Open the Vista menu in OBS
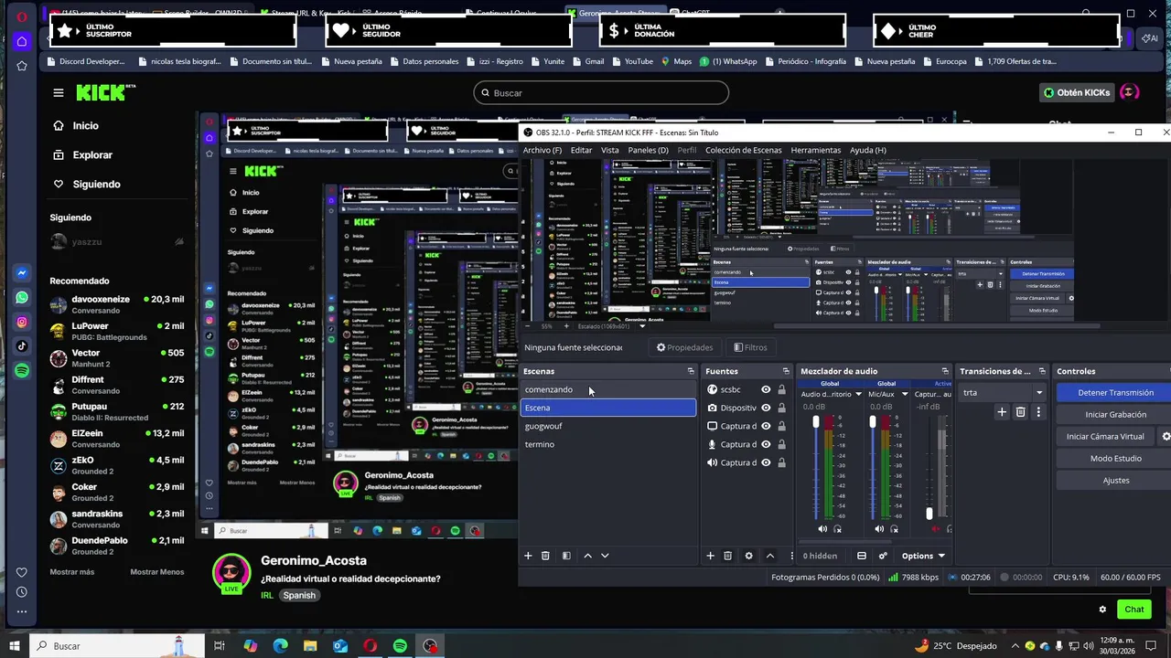Viewport: 1171px width, 658px height. pyautogui.click(x=610, y=150)
